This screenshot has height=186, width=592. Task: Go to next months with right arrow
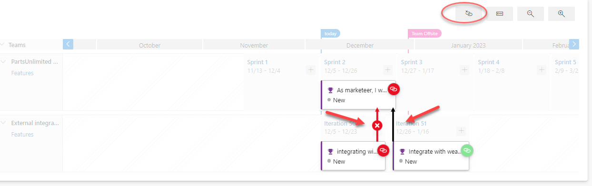[574, 44]
